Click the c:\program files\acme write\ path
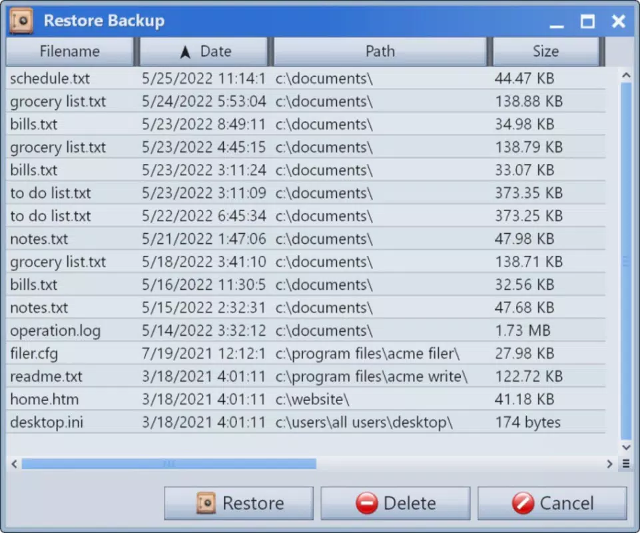The width and height of the screenshot is (640, 533). (372, 376)
